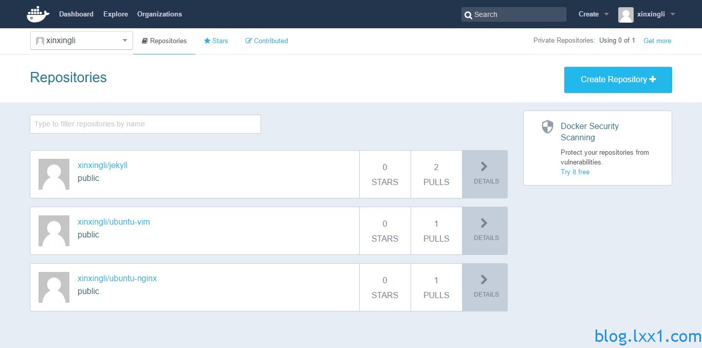Image resolution: width=702 pixels, height=348 pixels.
Task: Click the 1 PULLS count for ubuntu-vim
Action: tap(436, 231)
